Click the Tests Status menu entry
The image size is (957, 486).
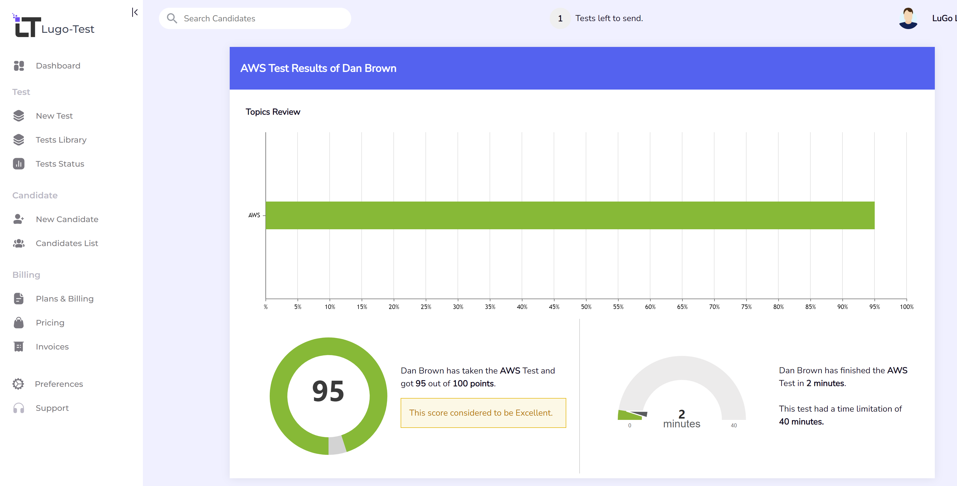tap(60, 163)
